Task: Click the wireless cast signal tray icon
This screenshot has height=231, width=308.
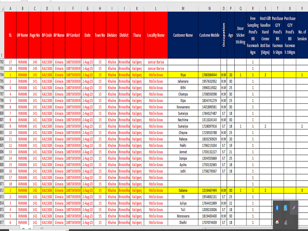Action: coord(286,222)
